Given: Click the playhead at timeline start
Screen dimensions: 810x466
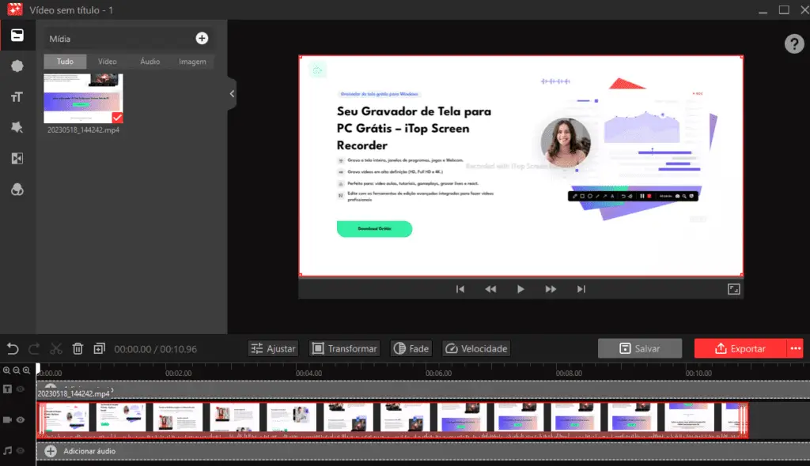Looking at the screenshot, I should (x=38, y=369).
